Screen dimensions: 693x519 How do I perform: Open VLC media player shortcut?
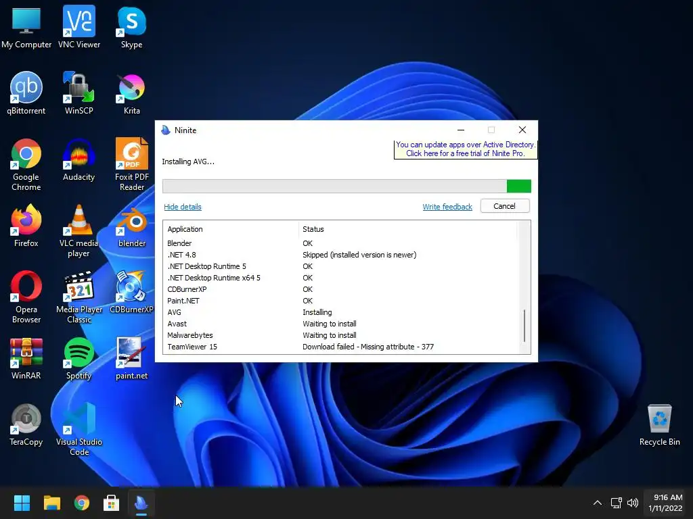point(79,230)
